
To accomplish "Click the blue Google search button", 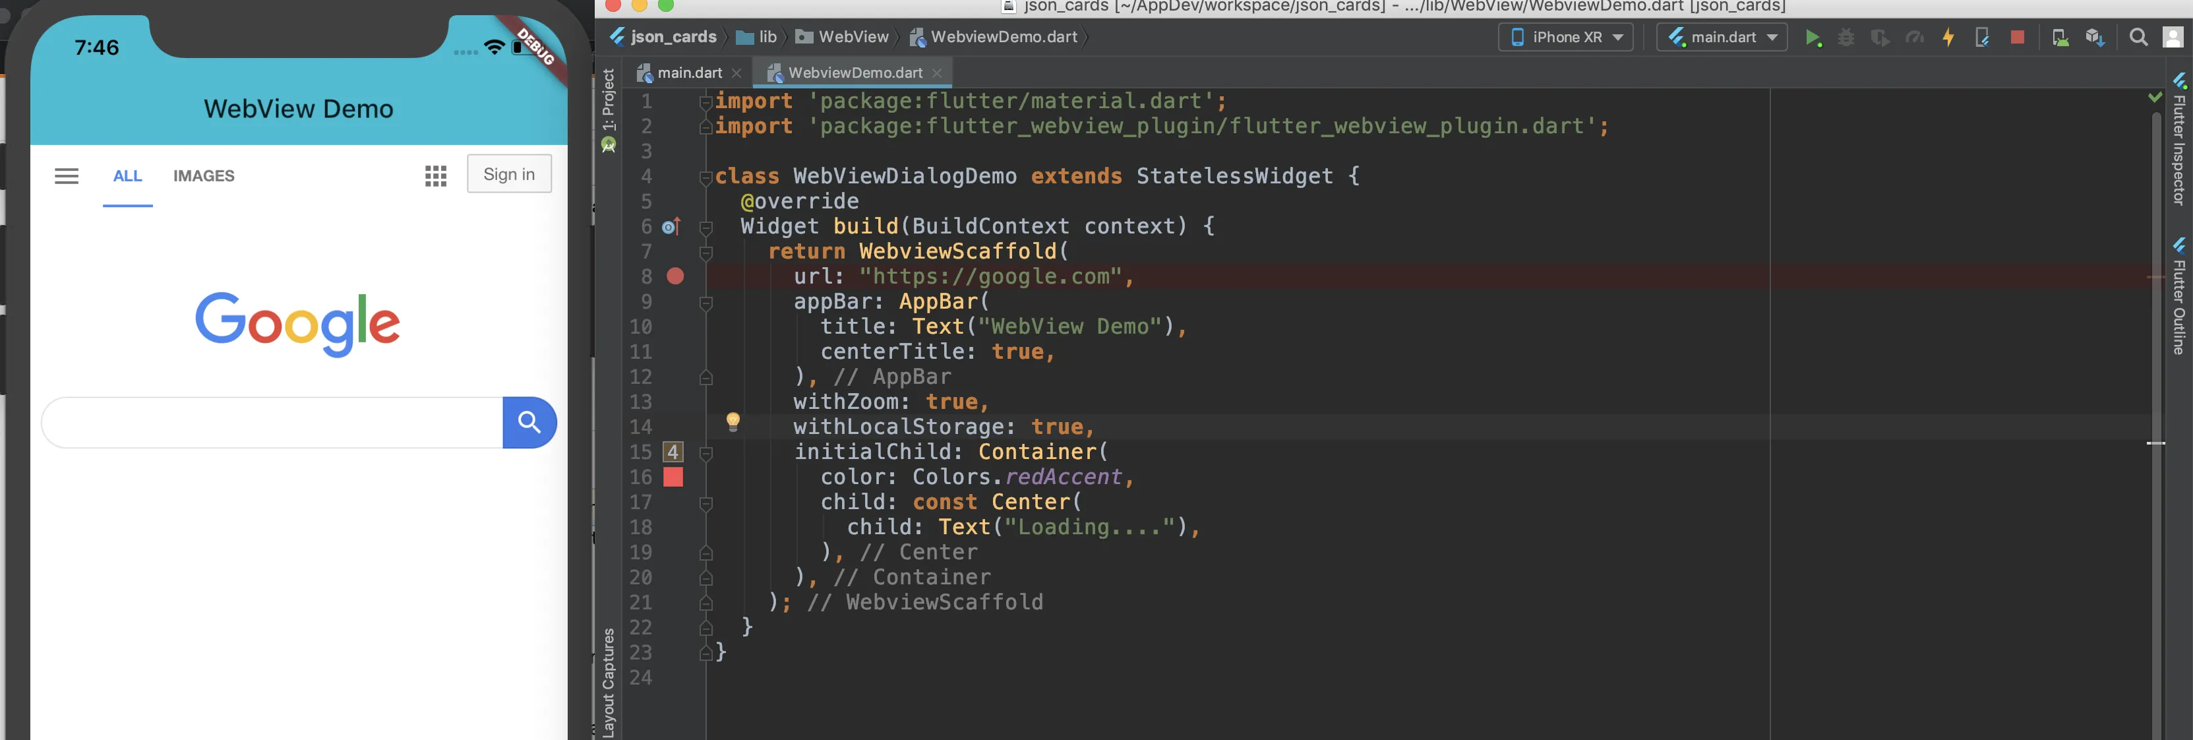I will (x=529, y=422).
